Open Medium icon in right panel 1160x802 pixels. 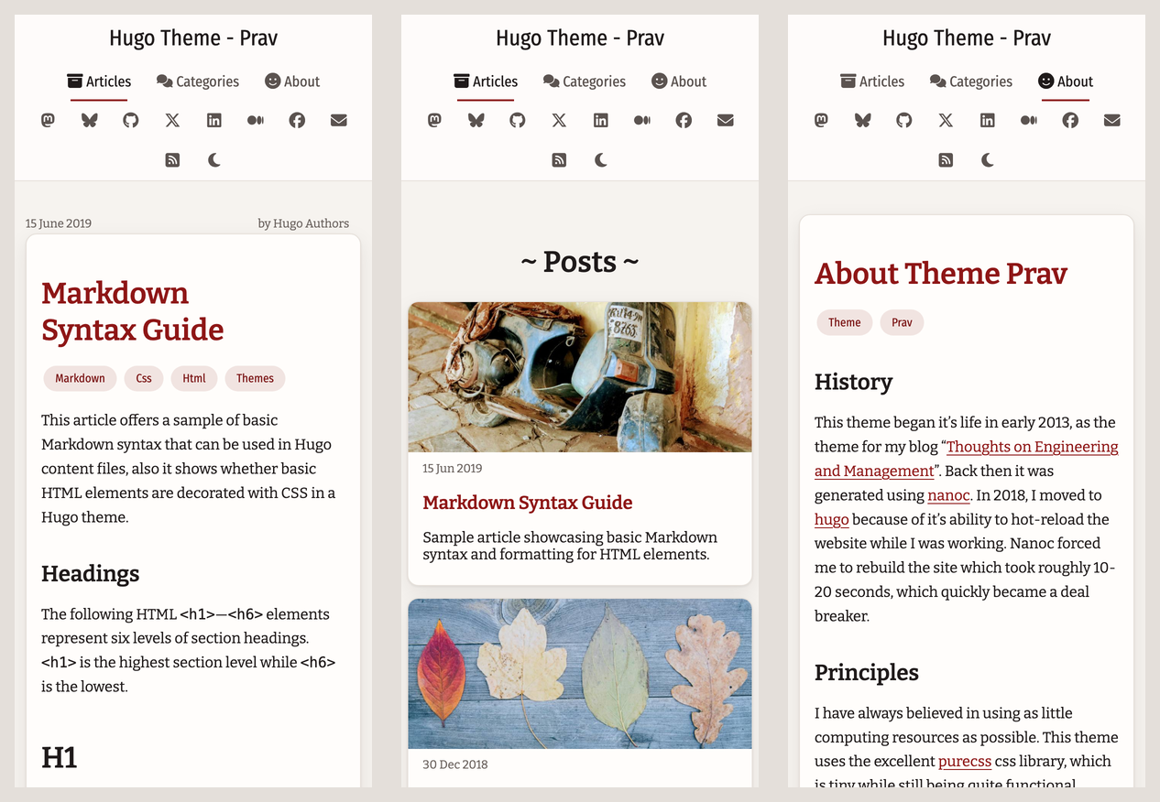pyautogui.click(x=1029, y=120)
